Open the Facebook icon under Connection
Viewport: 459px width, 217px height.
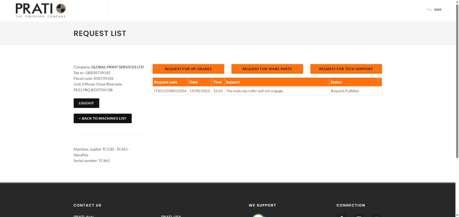tap(341, 216)
